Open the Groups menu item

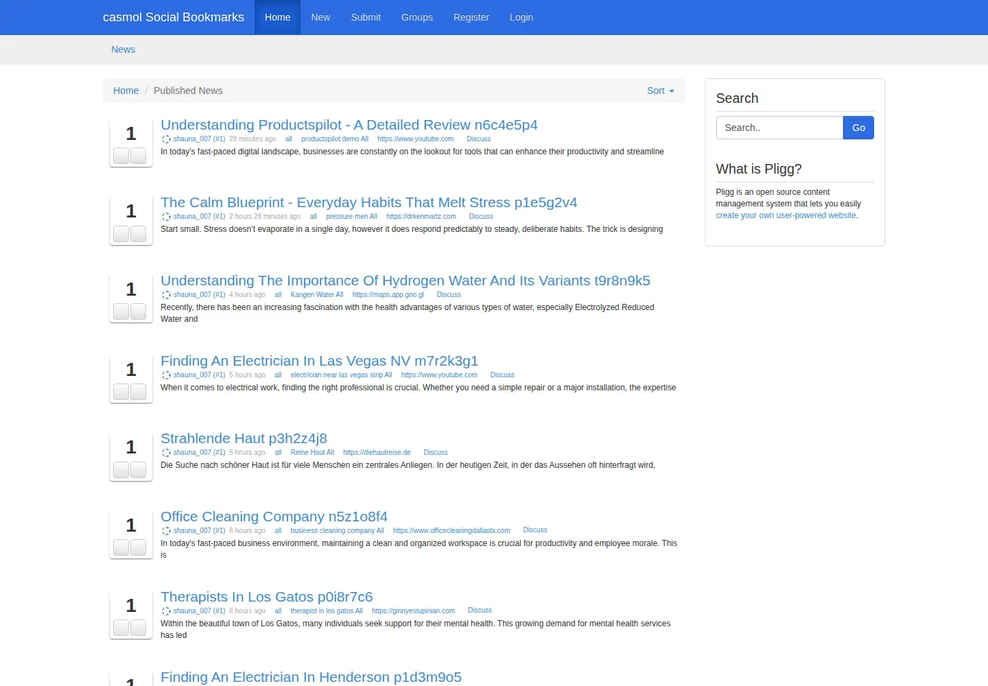click(x=417, y=17)
